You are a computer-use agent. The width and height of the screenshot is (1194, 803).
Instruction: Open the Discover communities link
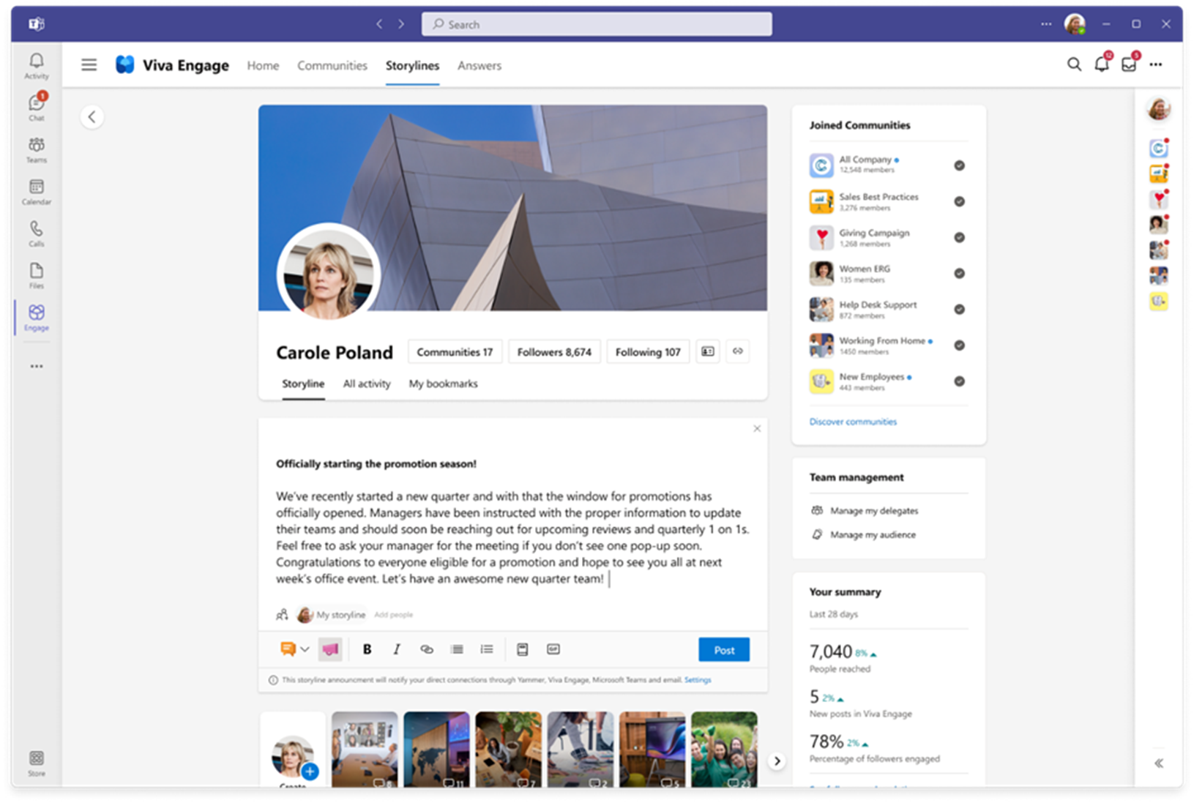(853, 422)
